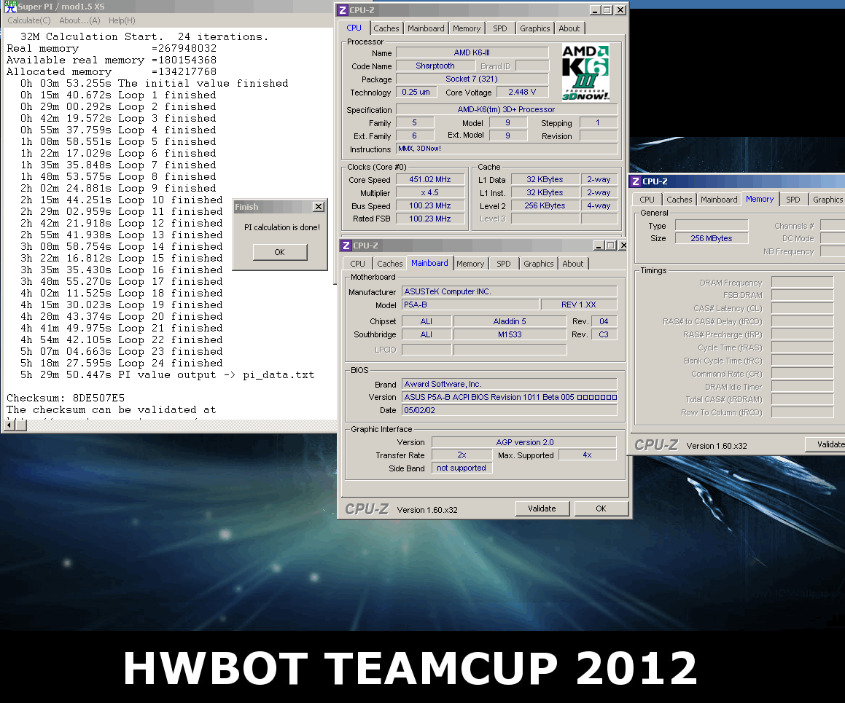The height and width of the screenshot is (703, 845).
Task: Click the Instructions field MMX, 3DNow!
Action: tap(507, 149)
